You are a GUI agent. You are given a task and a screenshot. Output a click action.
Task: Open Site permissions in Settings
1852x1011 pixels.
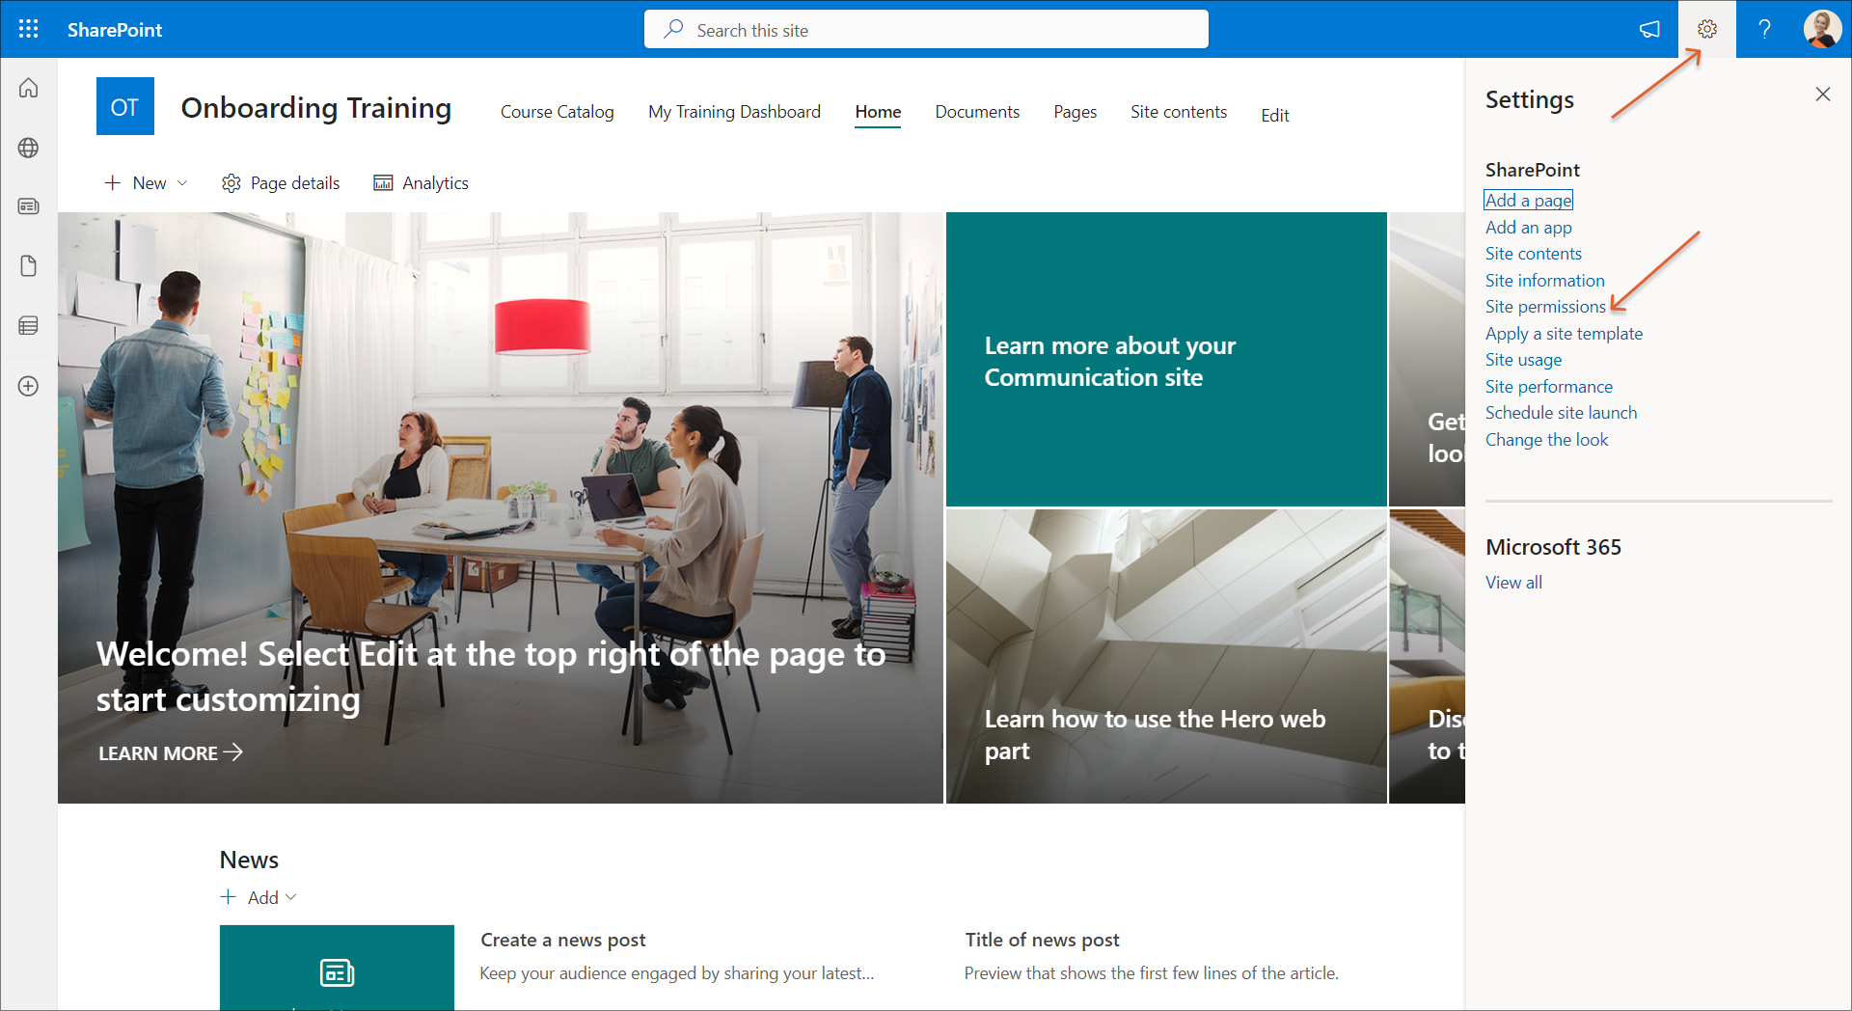(1544, 307)
